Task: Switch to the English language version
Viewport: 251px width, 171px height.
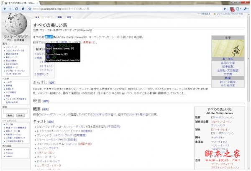Action: coord(9,150)
